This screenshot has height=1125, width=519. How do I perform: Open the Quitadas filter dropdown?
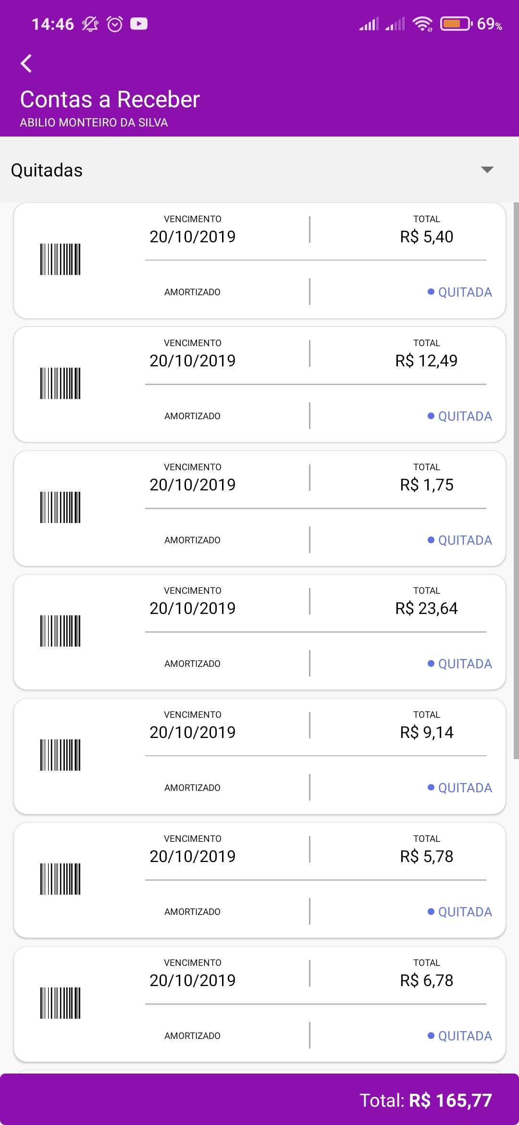[x=259, y=170]
